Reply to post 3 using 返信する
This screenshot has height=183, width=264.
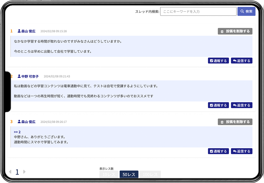pyautogui.click(x=242, y=151)
